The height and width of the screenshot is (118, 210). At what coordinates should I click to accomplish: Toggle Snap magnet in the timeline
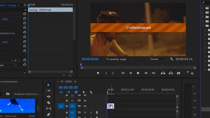tap(69, 92)
